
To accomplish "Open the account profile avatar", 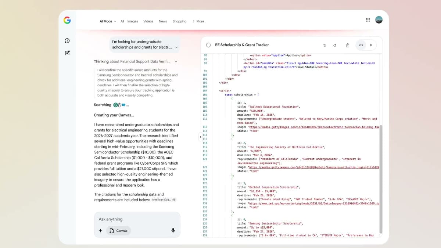I will [379, 20].
